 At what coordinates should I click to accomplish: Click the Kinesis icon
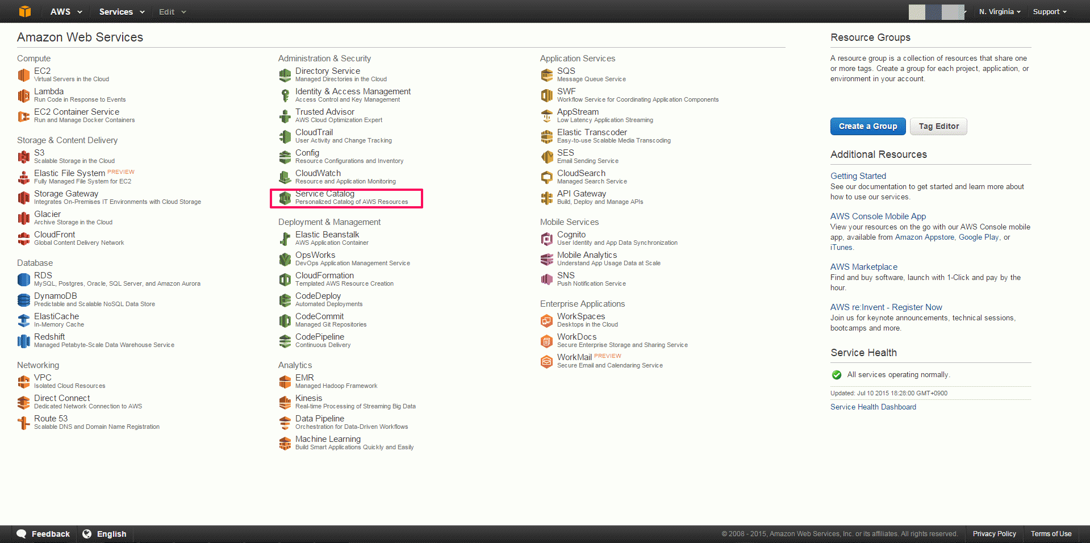pyautogui.click(x=285, y=402)
